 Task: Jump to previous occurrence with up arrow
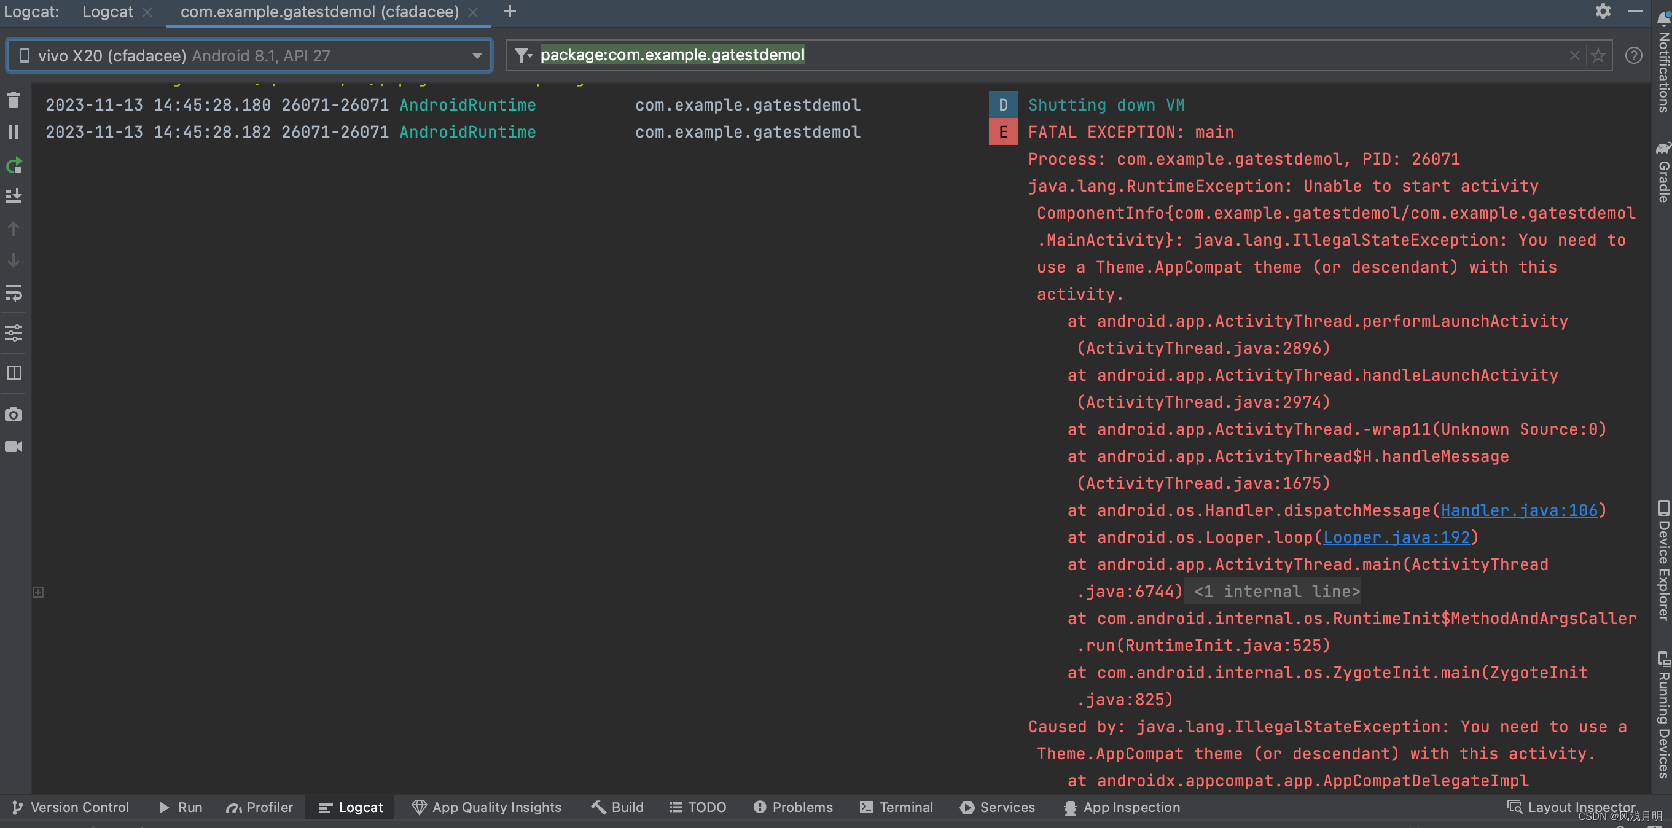click(x=13, y=228)
